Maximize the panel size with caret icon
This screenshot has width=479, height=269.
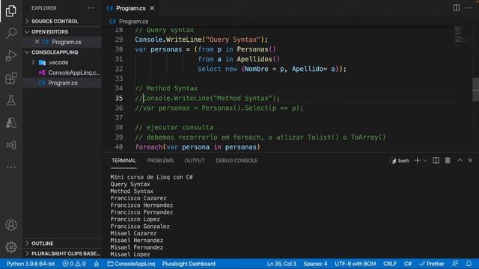point(460,160)
